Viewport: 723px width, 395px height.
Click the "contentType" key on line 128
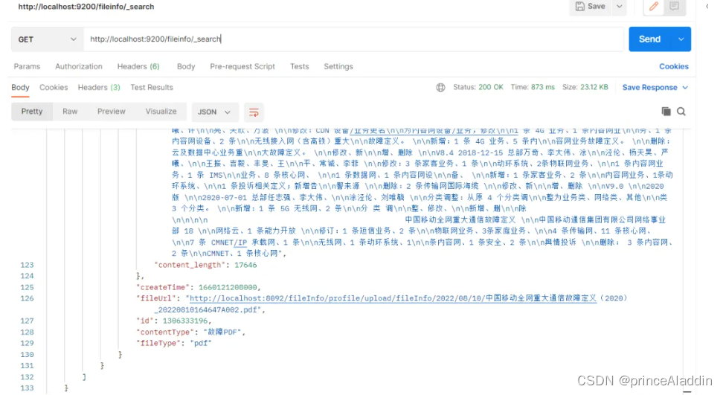click(x=165, y=332)
